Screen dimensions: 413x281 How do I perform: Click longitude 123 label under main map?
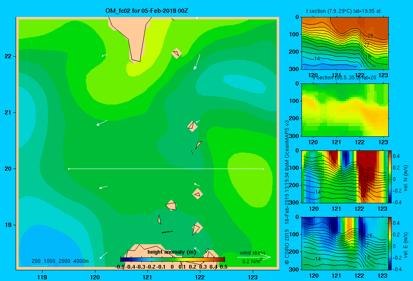pos(253,277)
